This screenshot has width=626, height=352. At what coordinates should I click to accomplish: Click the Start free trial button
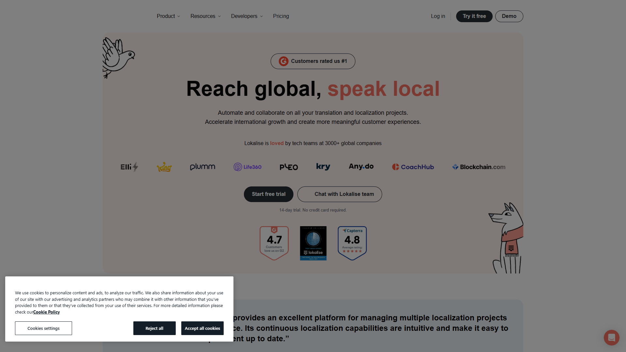pyautogui.click(x=269, y=194)
